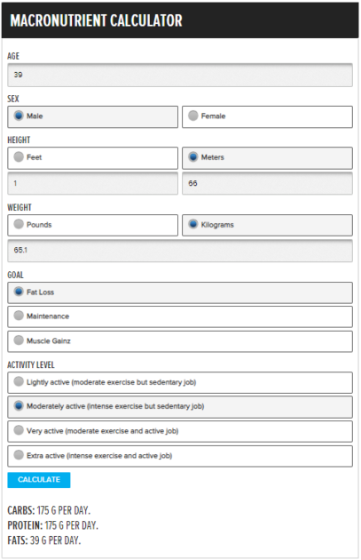361x560 pixels.
Task: Choose Meters as height unit
Action: tap(267, 158)
